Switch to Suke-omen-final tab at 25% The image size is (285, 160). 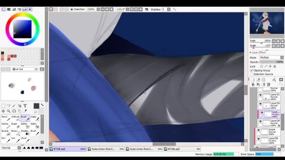click(x=106, y=149)
